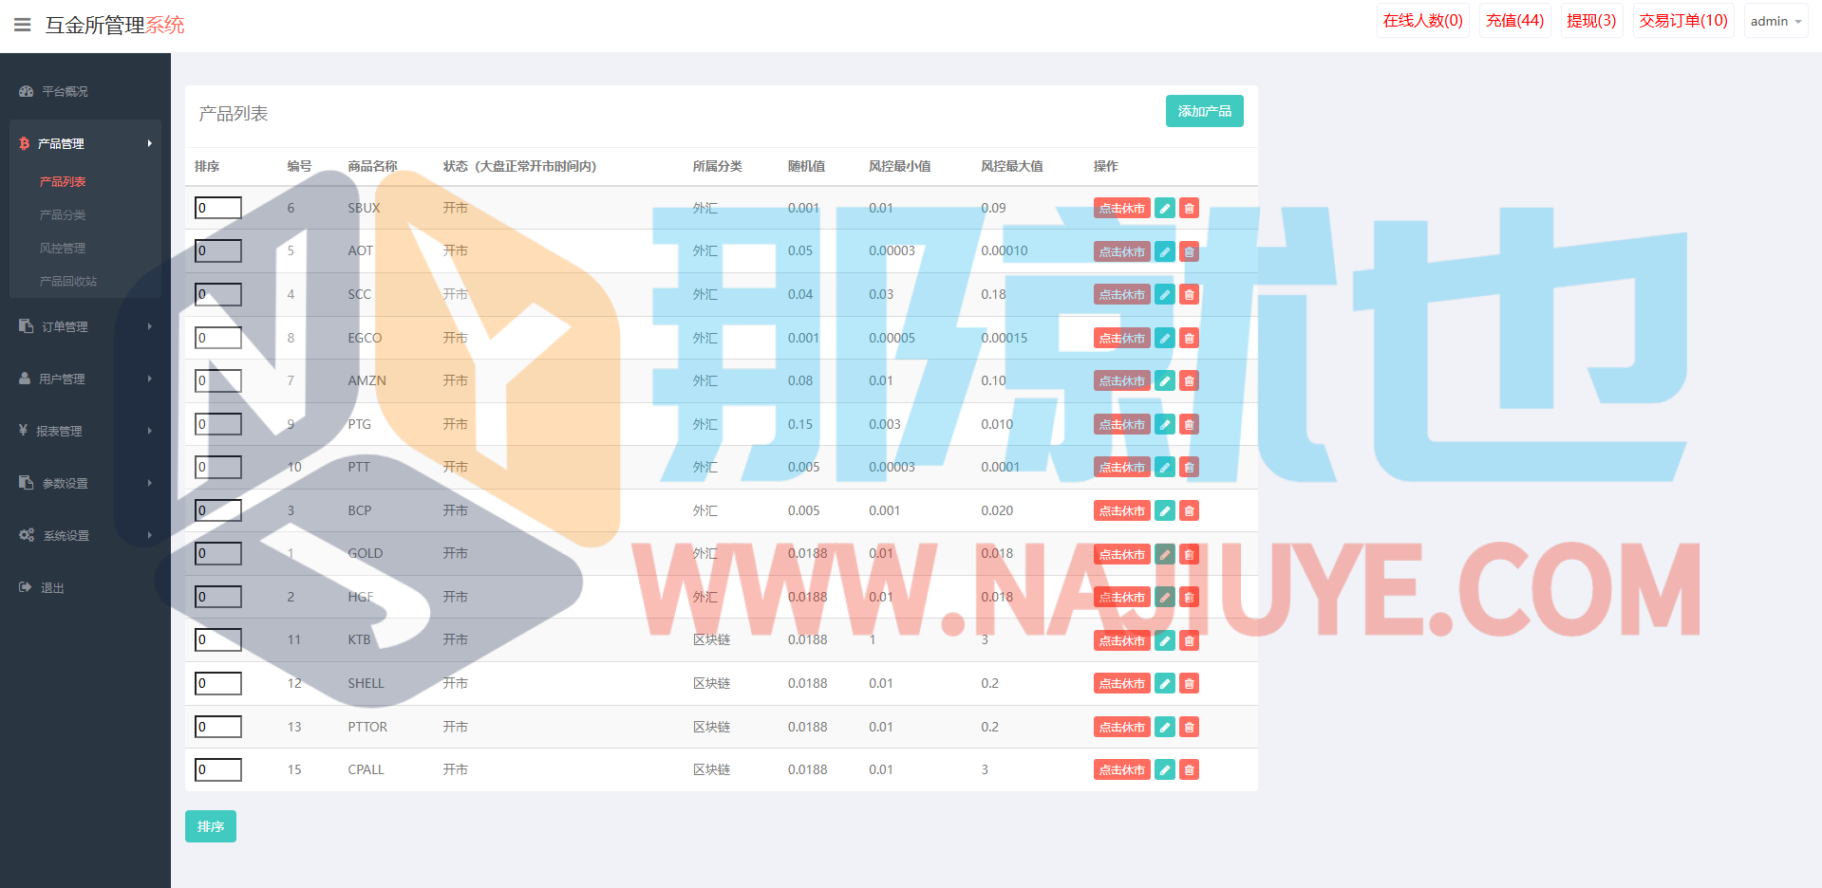Image resolution: width=1822 pixels, height=888 pixels.
Task: Open the admin user dropdown
Action: pos(1775,21)
